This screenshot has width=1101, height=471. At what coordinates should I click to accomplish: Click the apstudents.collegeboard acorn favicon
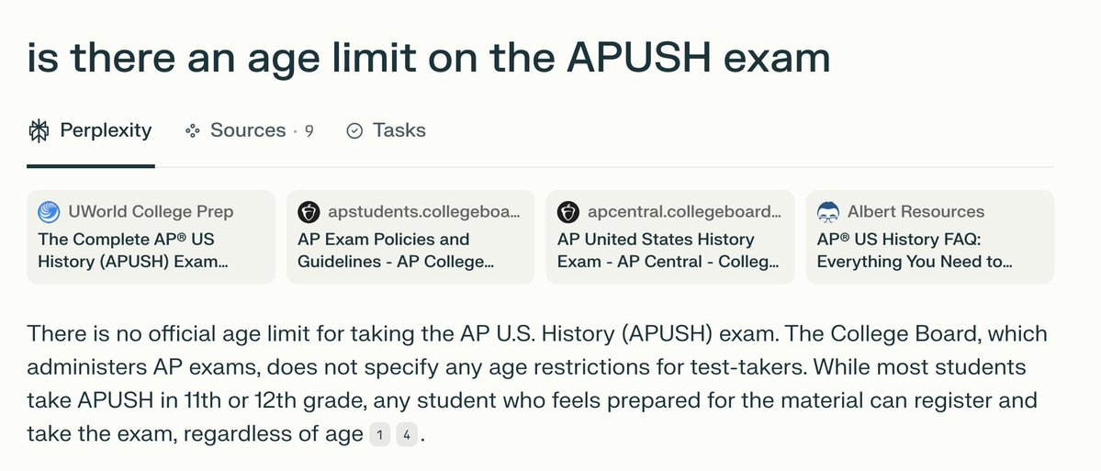pos(309,212)
